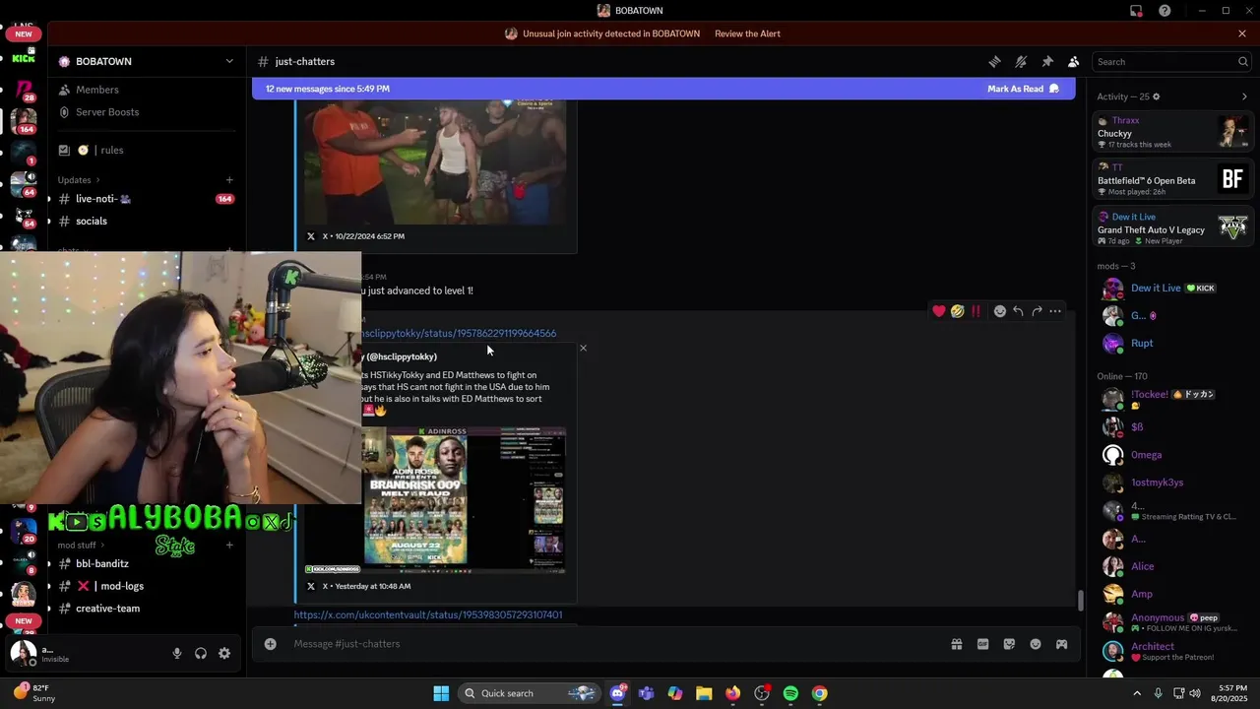Open Thraxx Chuckyy activity card

(x=1173, y=133)
